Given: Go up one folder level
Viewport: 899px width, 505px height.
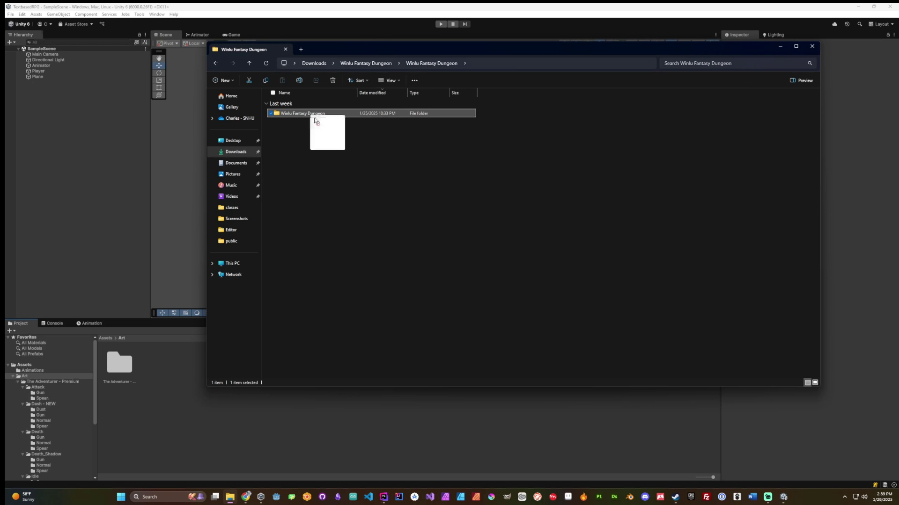Looking at the screenshot, I should [249, 63].
